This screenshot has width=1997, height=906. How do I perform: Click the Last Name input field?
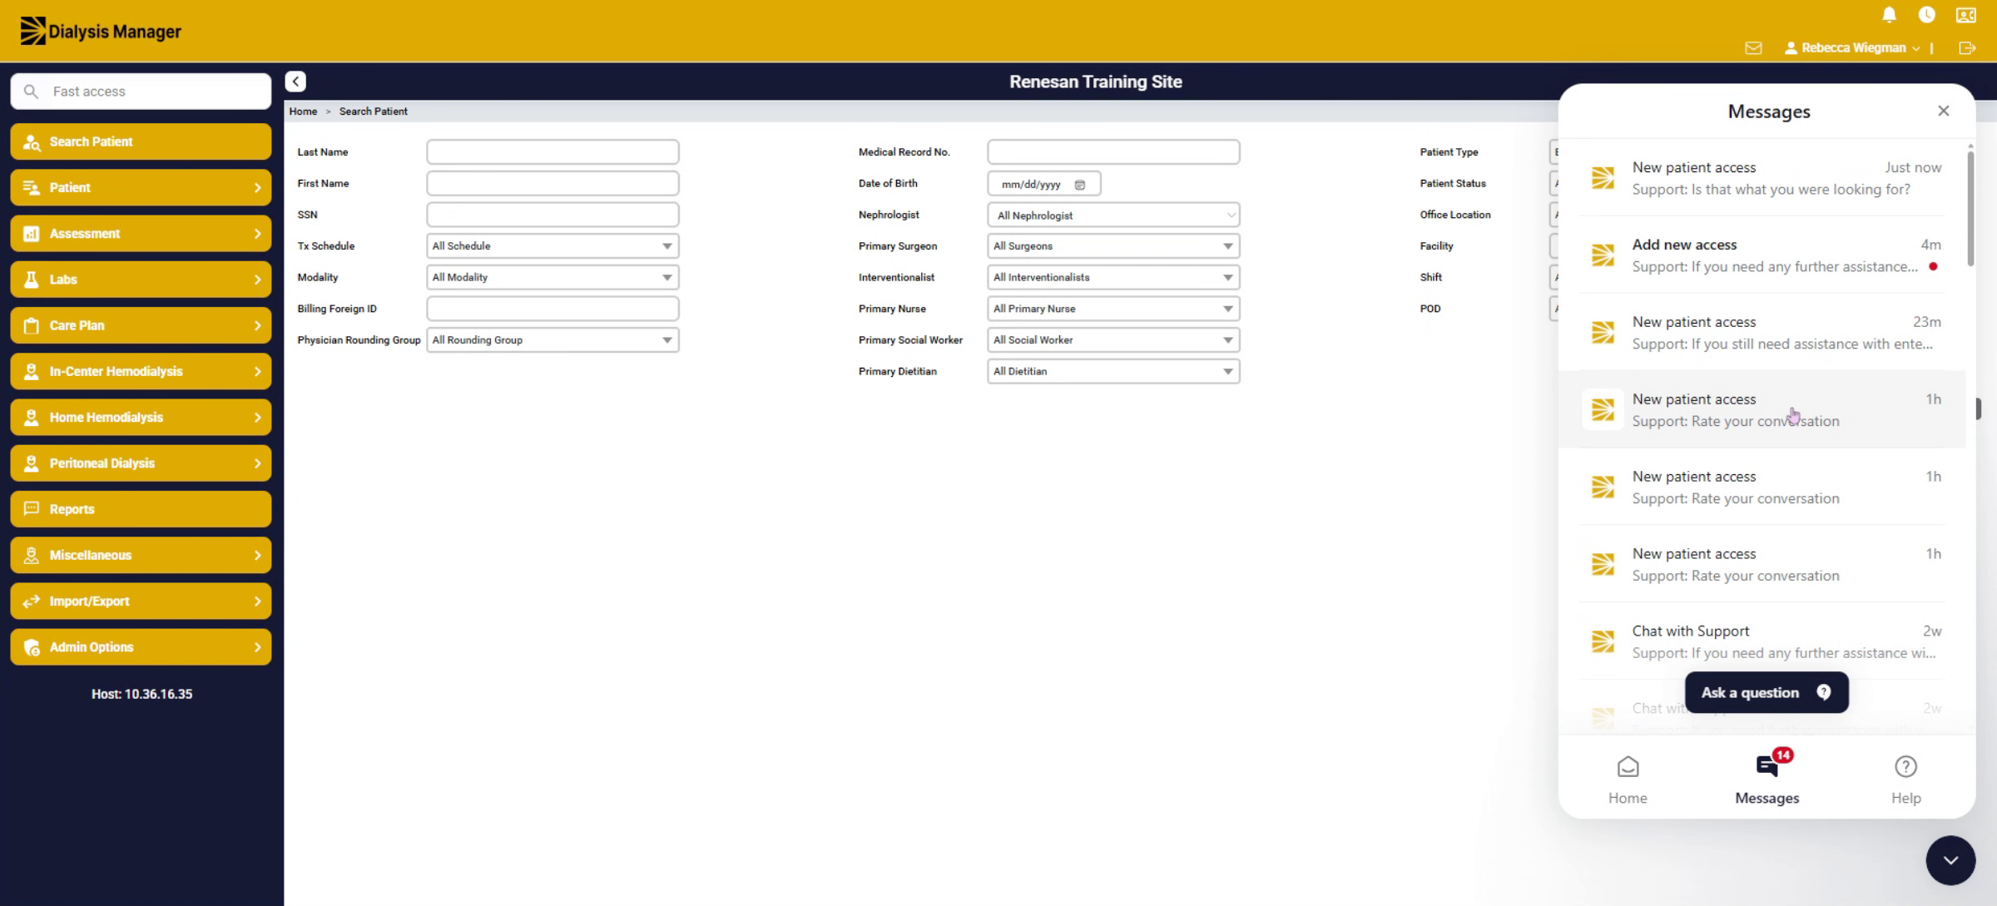pyautogui.click(x=553, y=152)
